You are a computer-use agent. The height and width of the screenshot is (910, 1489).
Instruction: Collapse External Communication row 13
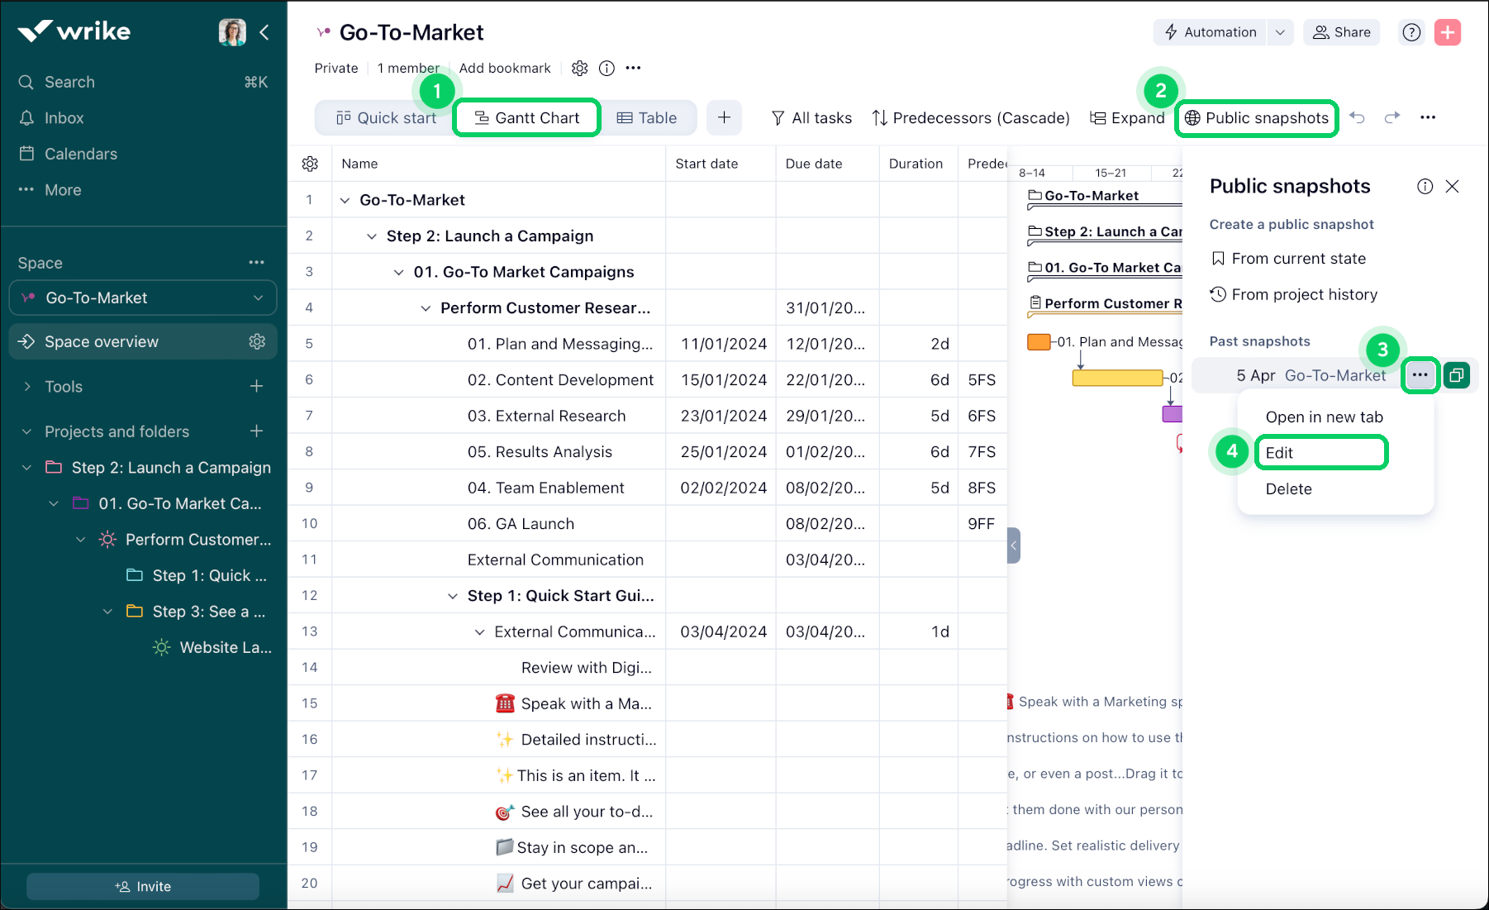tap(479, 632)
